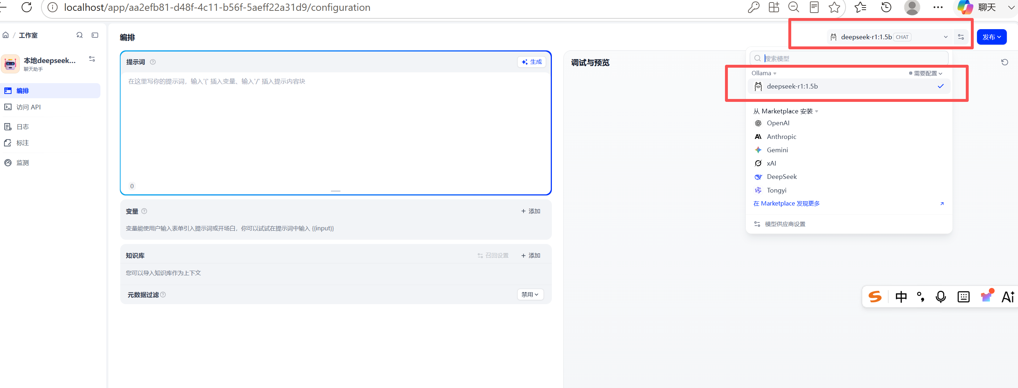This screenshot has height=388, width=1018.
Task: Focus the browser address bar URL
Action: (217, 8)
